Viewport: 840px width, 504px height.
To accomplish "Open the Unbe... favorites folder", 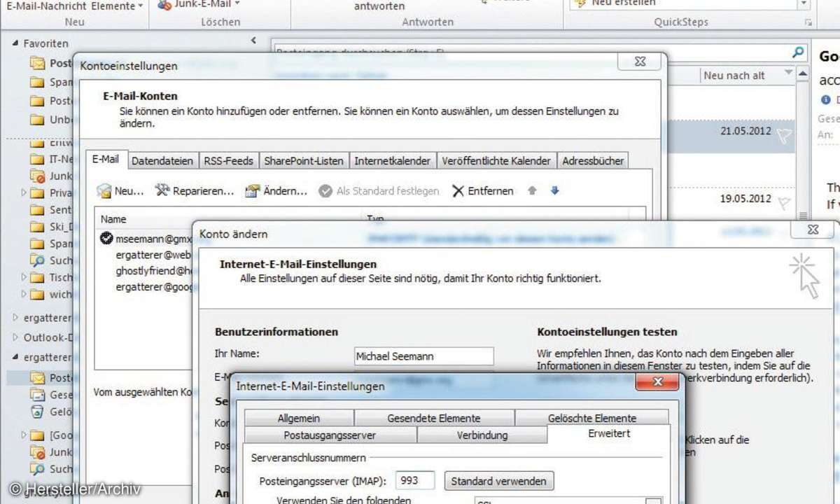I will pyautogui.click(x=52, y=120).
